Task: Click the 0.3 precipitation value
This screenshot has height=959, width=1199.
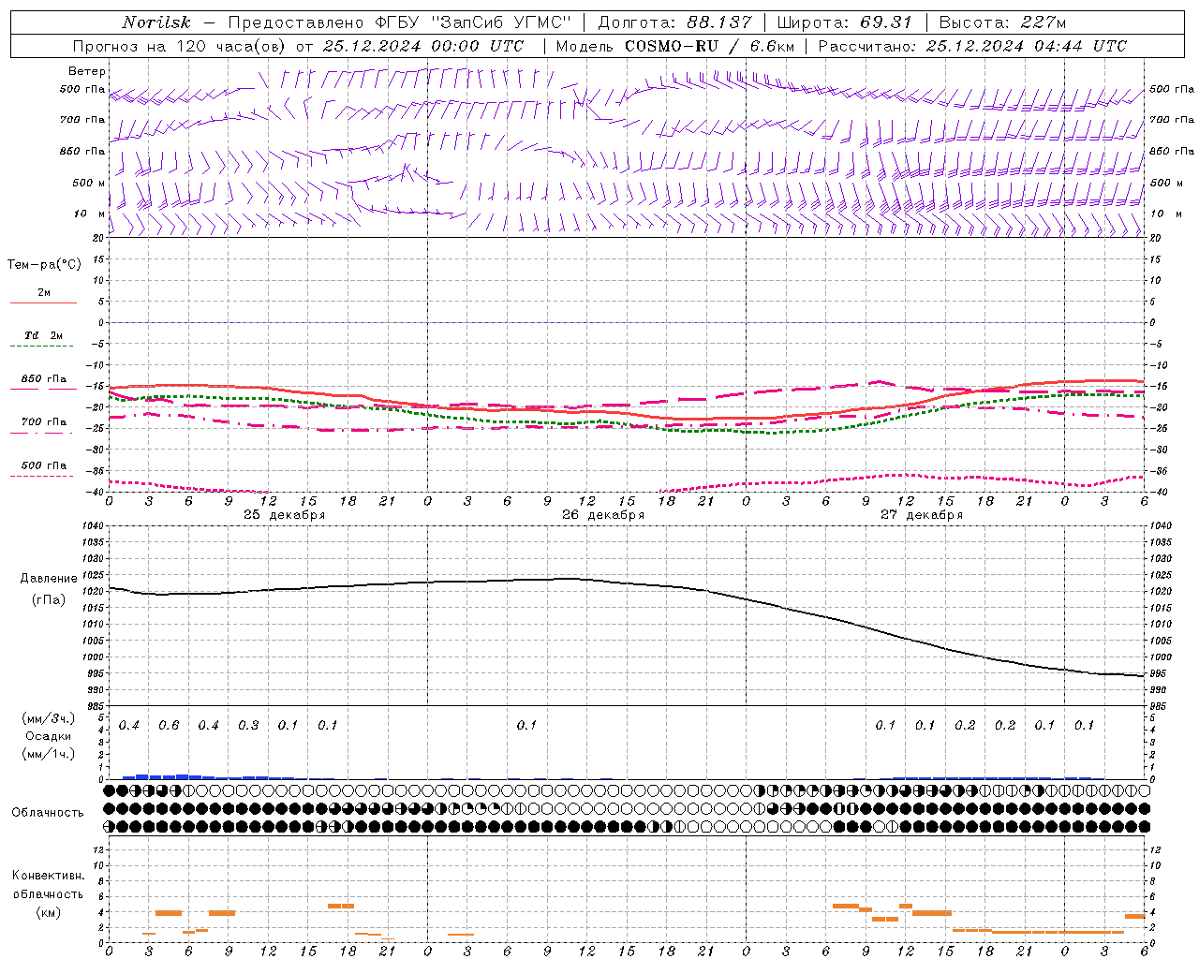Action: coord(248,726)
